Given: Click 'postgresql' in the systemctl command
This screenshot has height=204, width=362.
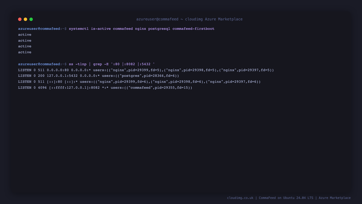Looking at the screenshot, I should (159, 29).
